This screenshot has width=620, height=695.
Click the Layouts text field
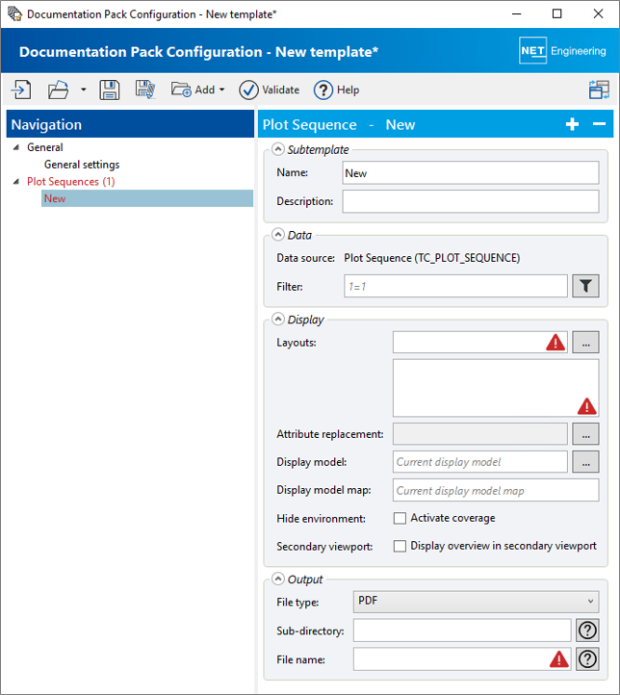pyautogui.click(x=480, y=342)
